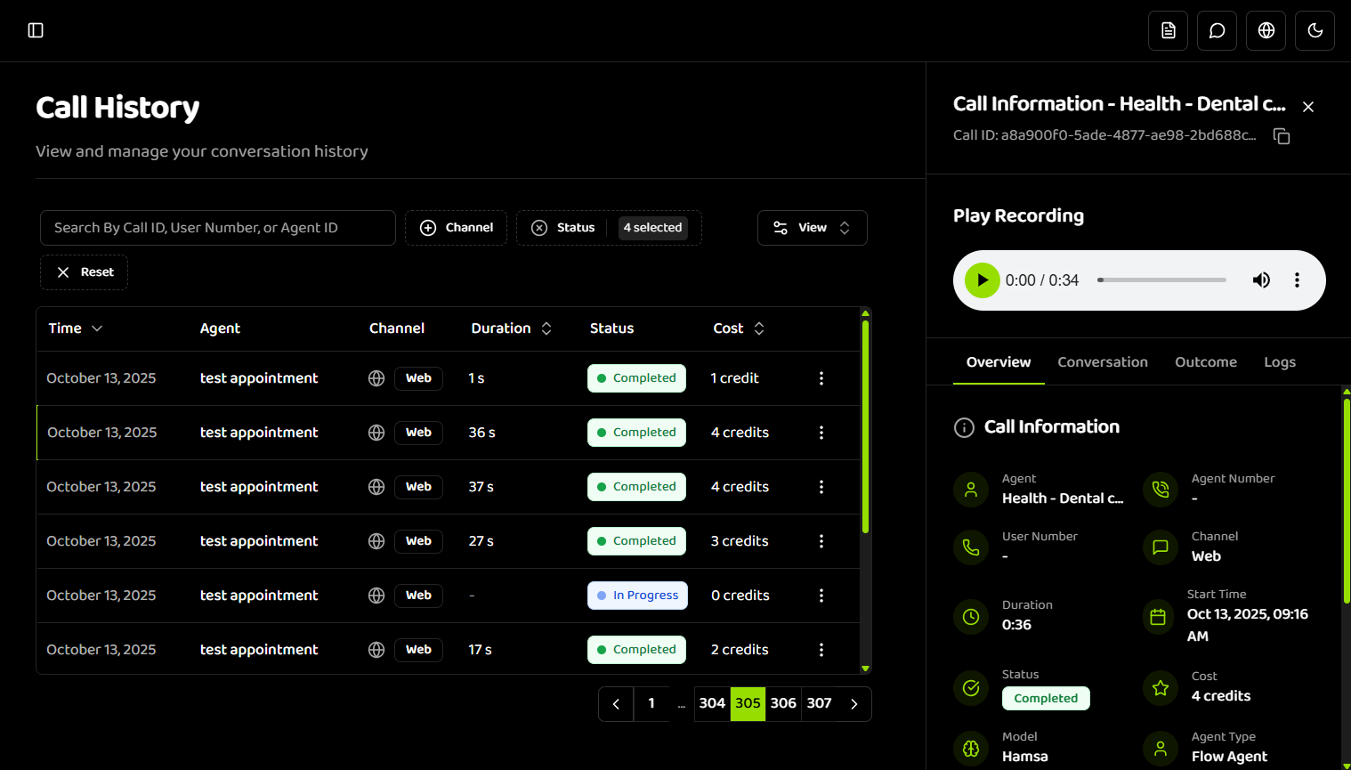
Task: Sort the table by Duration
Action: (546, 328)
